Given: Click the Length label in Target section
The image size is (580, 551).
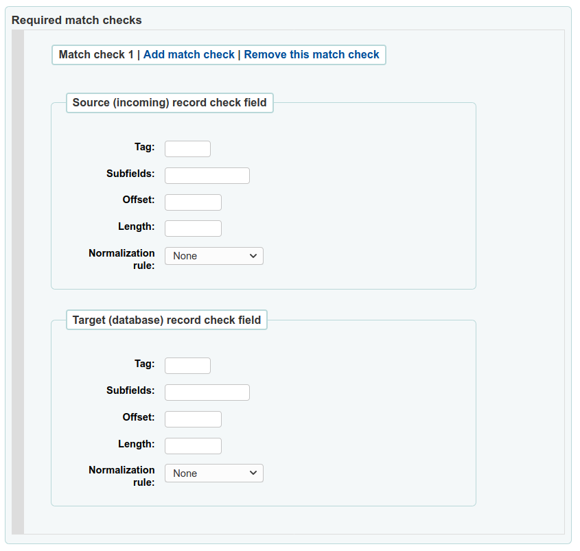Looking at the screenshot, I should 136,444.
